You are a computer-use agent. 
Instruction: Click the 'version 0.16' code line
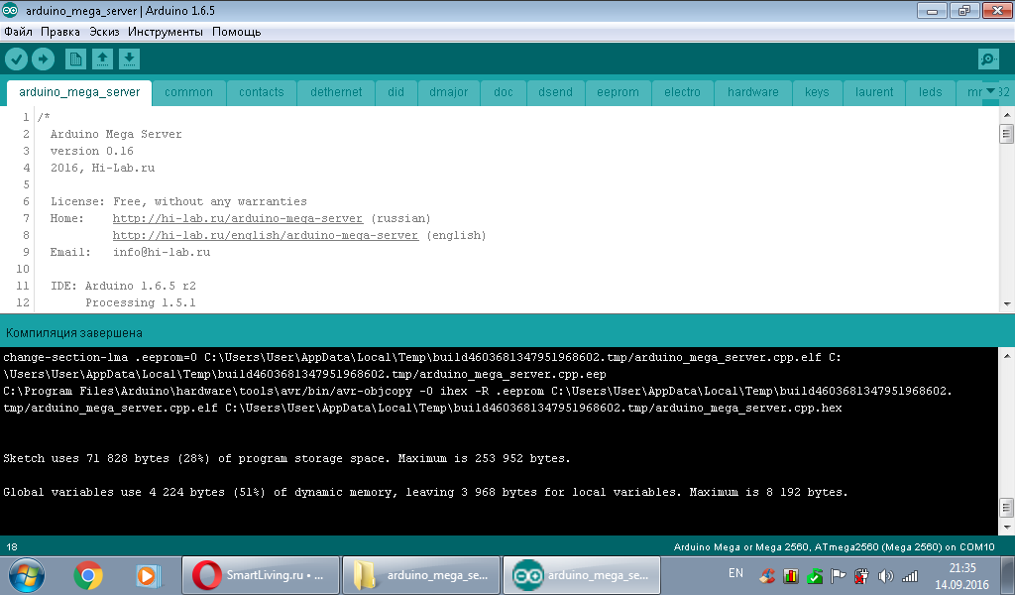pyautogui.click(x=92, y=151)
